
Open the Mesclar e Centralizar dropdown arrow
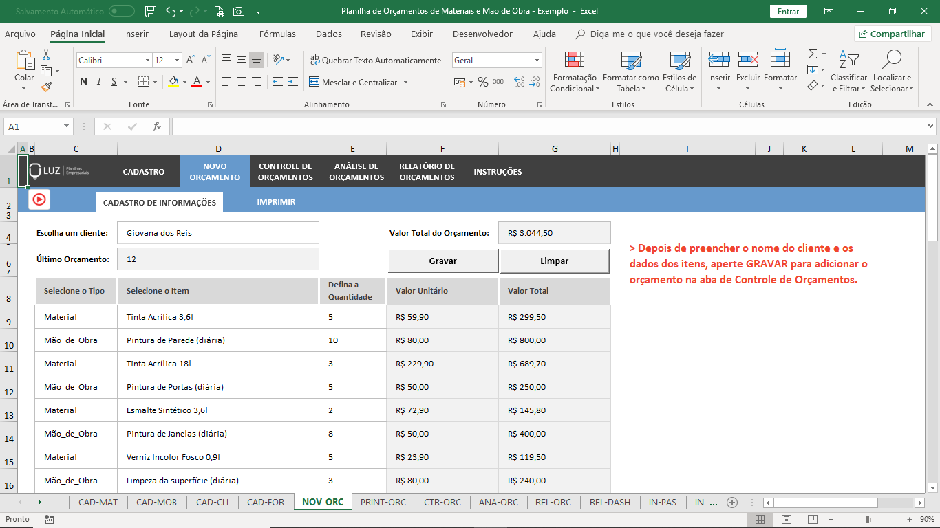[x=406, y=82]
